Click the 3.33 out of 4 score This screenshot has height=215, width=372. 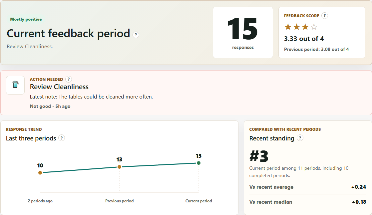click(304, 39)
